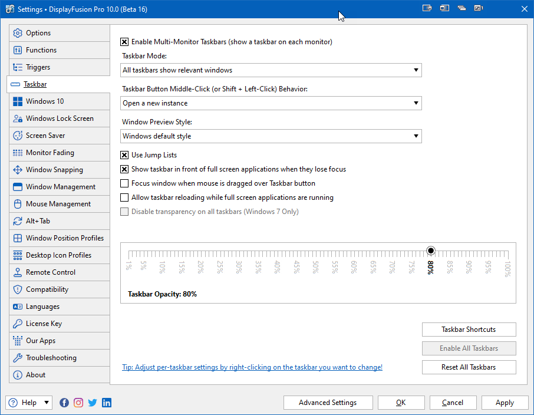Click the Window Management icon
Viewport: 534px width, 415px height.
[17, 187]
